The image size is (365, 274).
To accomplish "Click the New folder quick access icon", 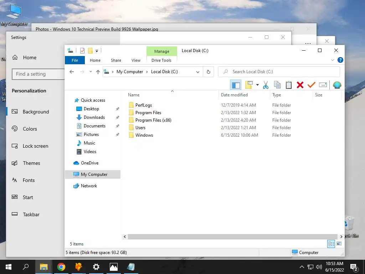I will point(90,51).
